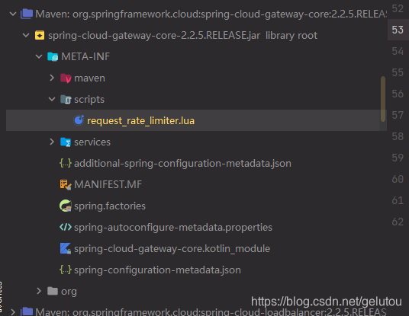The width and height of the screenshot is (409, 316).
Task: Select spring-cloud-gateway-core.kotlin_module file name
Action: (172, 249)
